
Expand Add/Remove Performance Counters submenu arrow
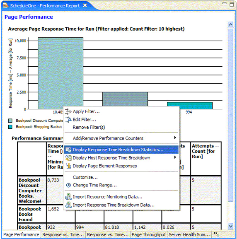pos(175,138)
